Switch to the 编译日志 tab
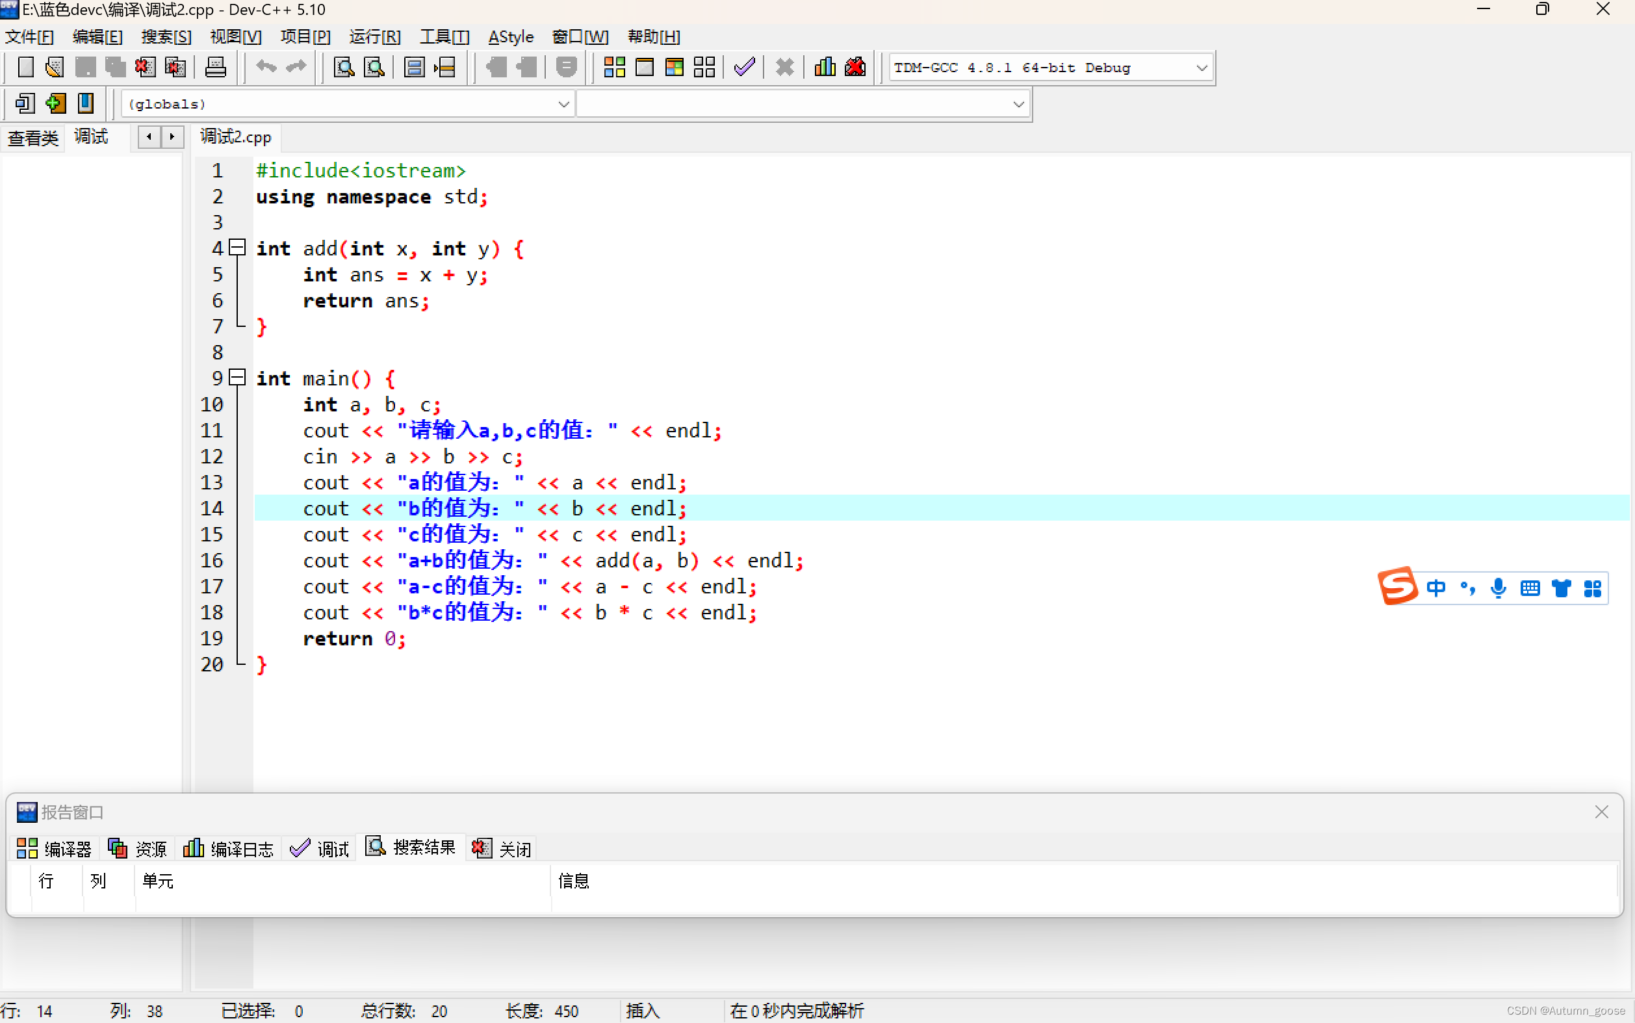Viewport: 1635px width, 1023px height. click(x=229, y=848)
